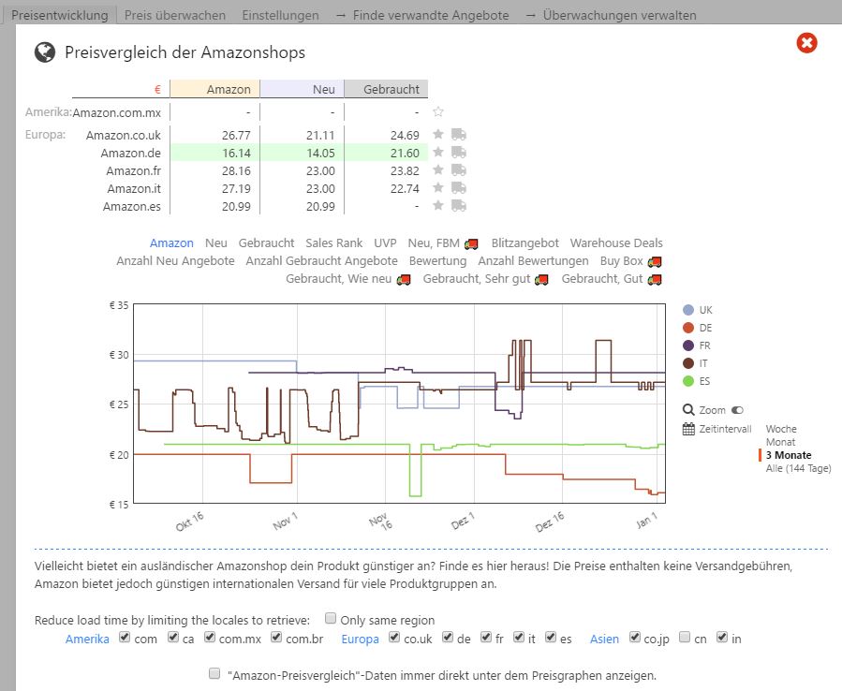Uncheck the it locale checkbox
Image resolution: width=842 pixels, height=691 pixels.
coord(518,637)
